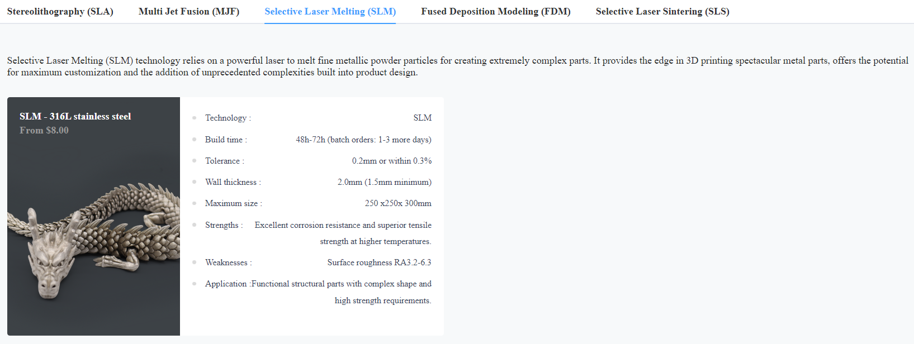Switch to Fused Deposition Modeling (FDM)

pos(495,11)
